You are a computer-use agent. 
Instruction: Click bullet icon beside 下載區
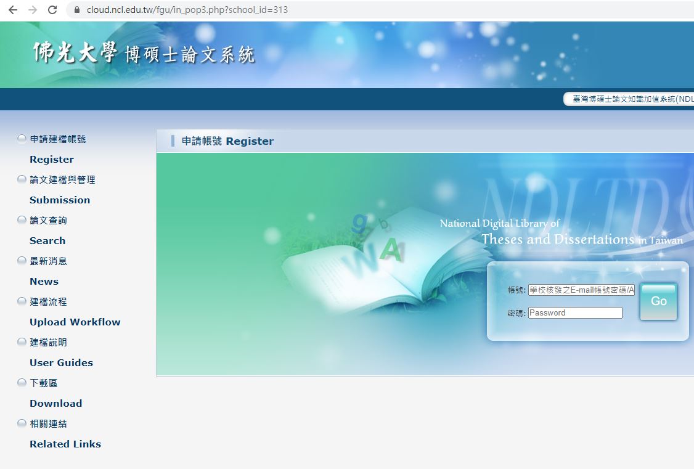point(22,383)
